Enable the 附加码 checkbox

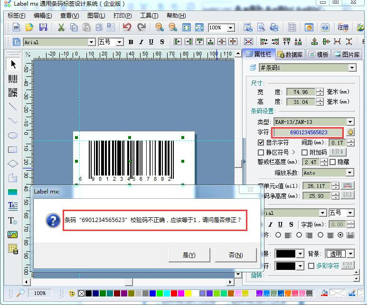click(x=304, y=153)
